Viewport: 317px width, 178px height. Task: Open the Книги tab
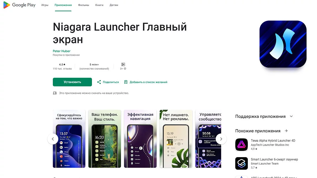pos(99,5)
